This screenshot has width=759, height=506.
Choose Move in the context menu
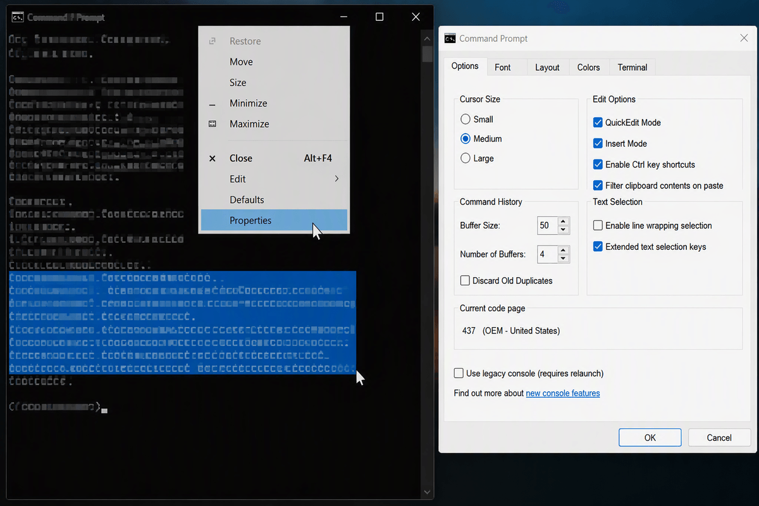click(x=274, y=62)
